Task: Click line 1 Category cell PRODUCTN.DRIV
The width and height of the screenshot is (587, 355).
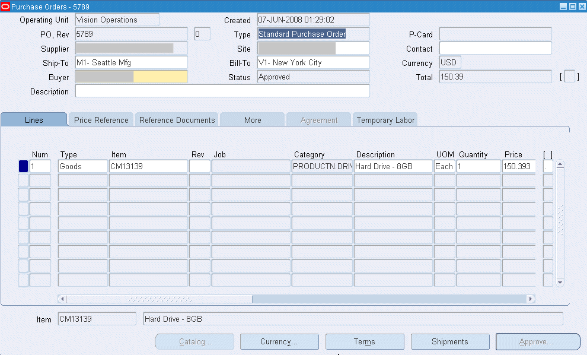Action: point(322,166)
